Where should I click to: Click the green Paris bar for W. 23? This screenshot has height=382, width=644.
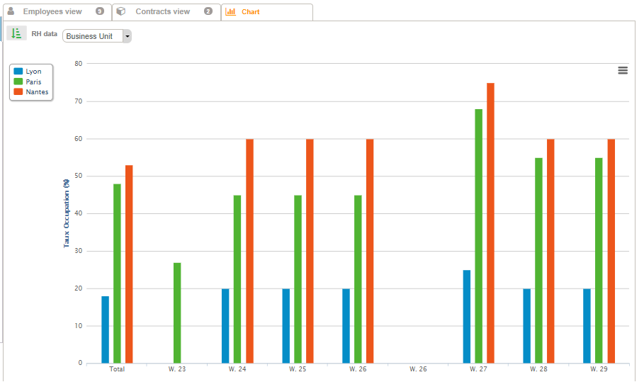click(x=177, y=313)
